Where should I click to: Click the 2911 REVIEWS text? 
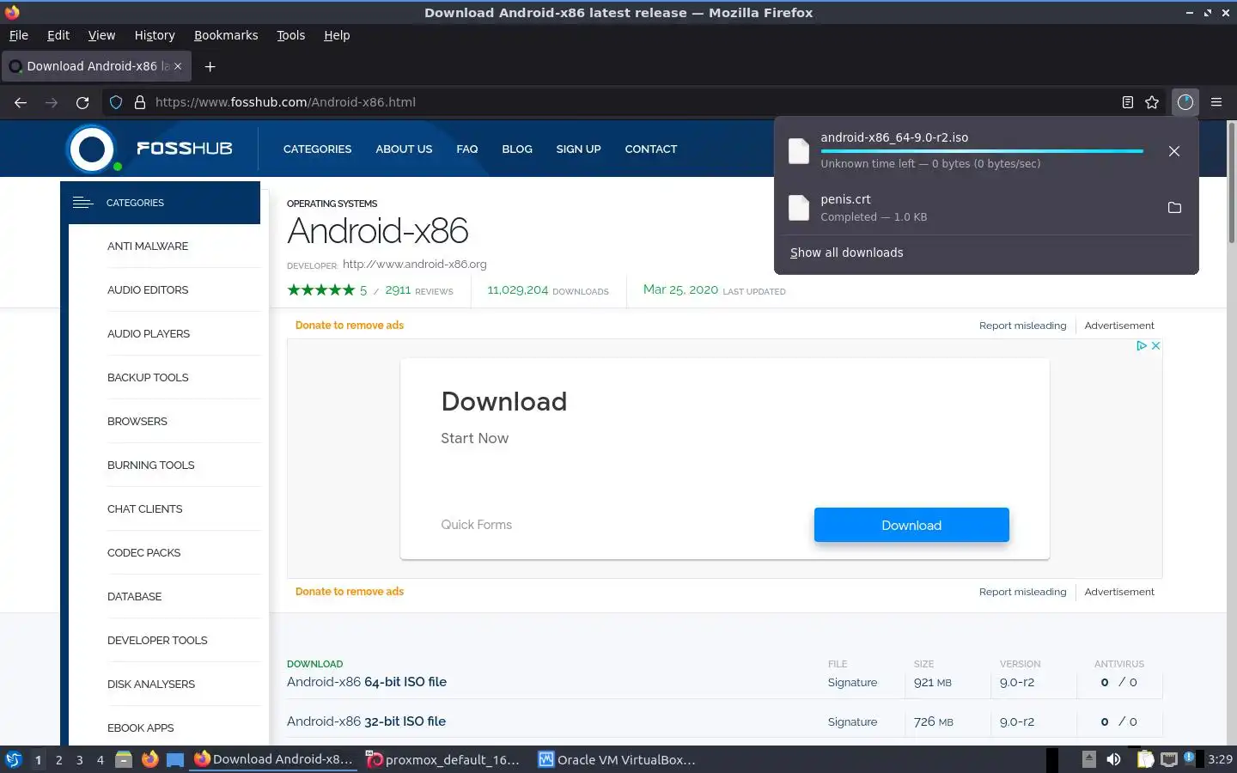(419, 291)
